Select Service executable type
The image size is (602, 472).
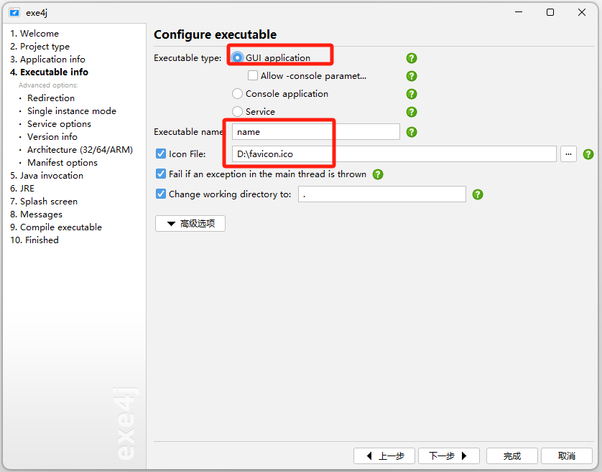(x=237, y=112)
